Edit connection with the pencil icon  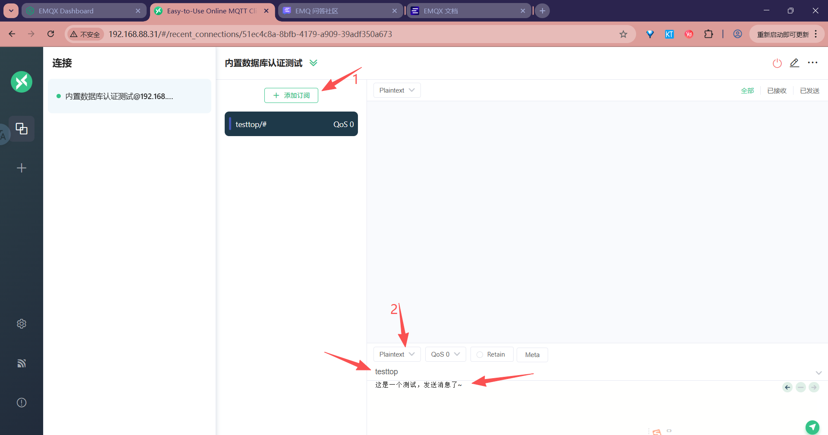point(794,63)
